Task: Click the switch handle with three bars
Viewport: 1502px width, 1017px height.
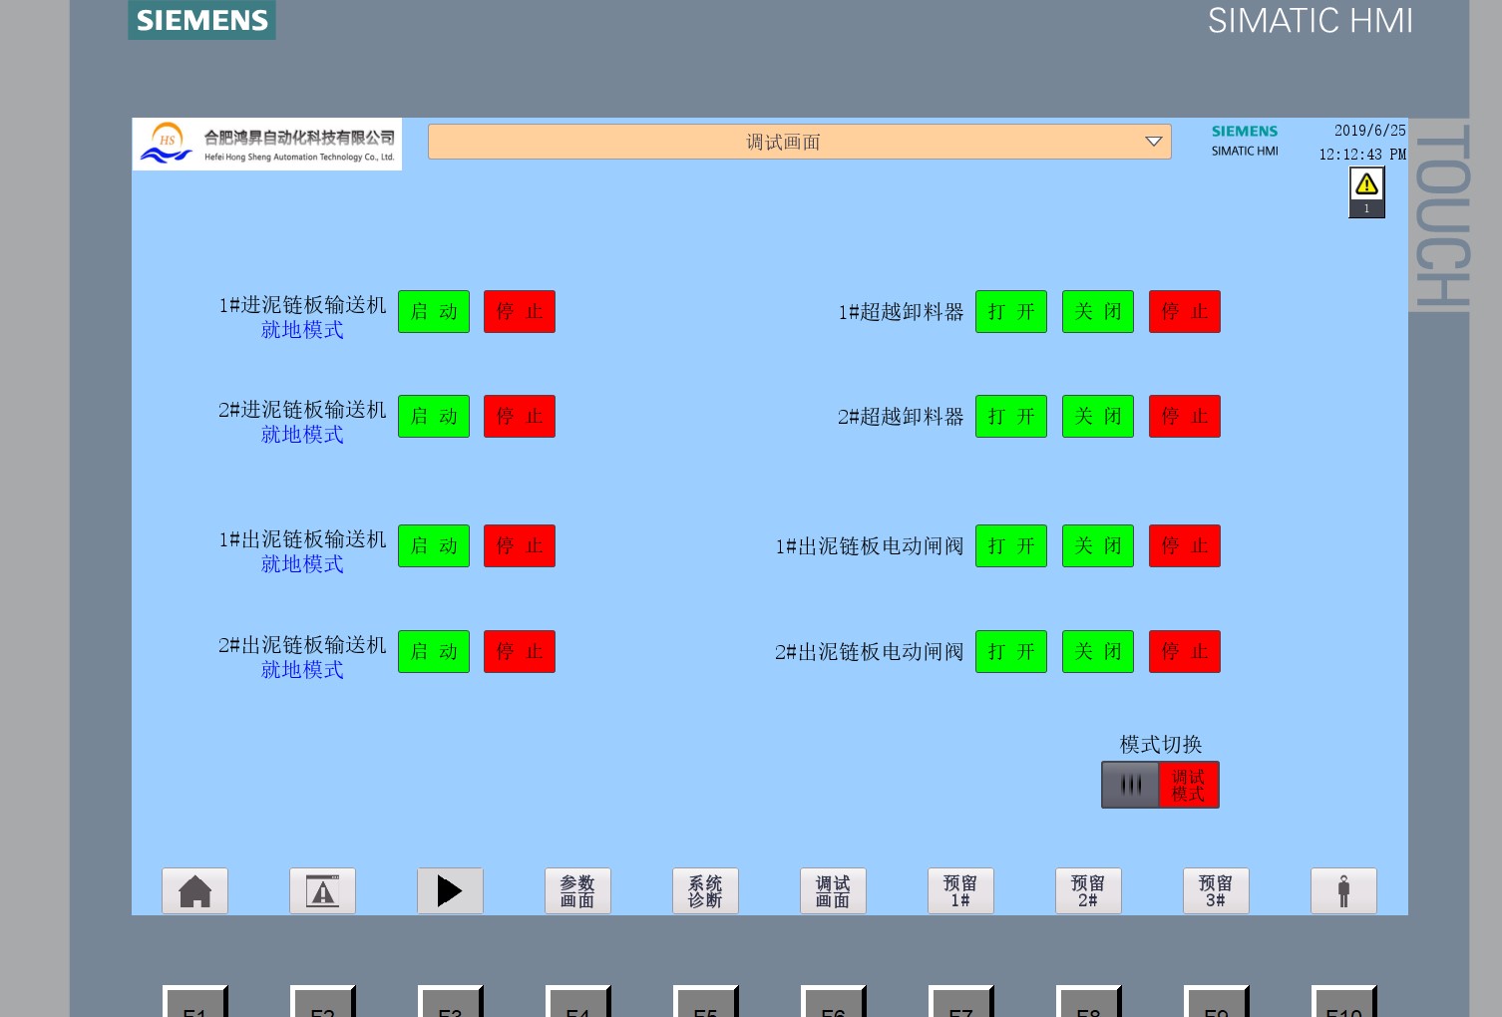Action: point(1130,785)
